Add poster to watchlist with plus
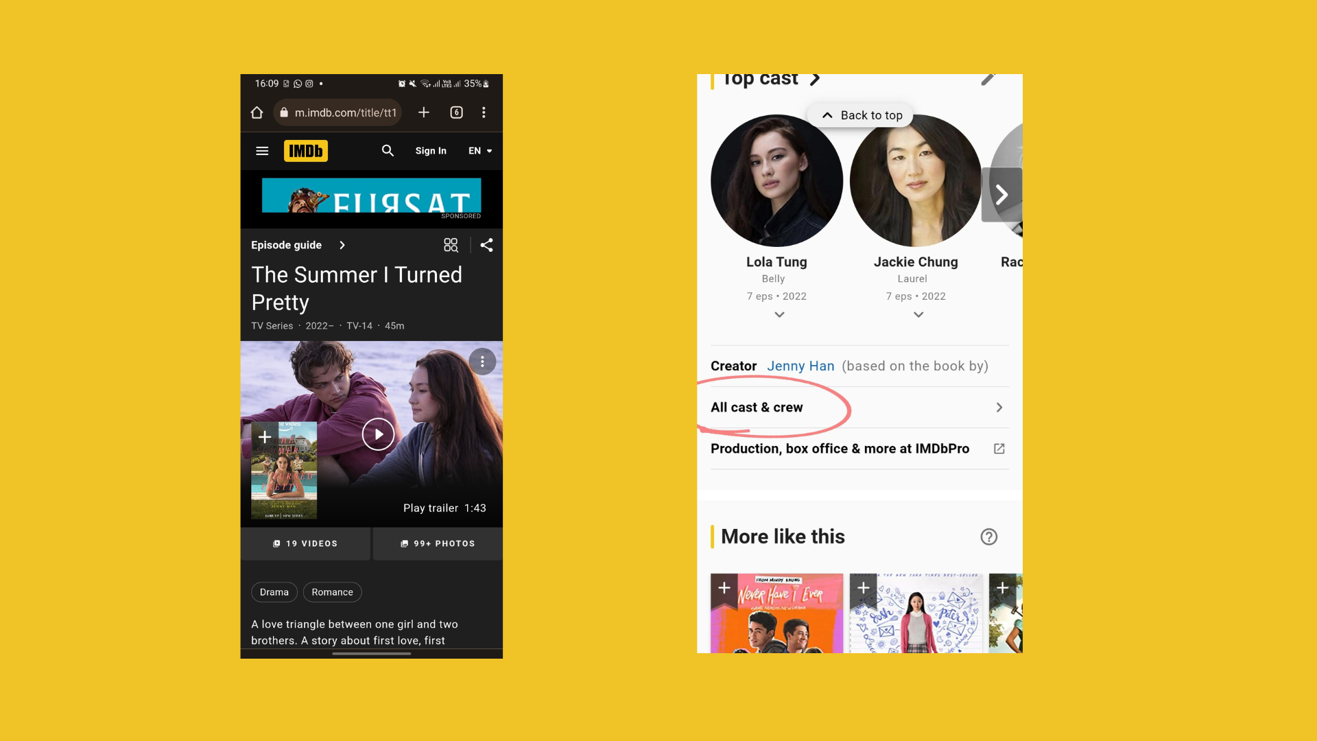This screenshot has width=1317, height=741. coord(265,436)
